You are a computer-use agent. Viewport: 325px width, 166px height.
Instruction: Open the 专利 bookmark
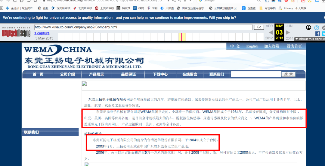tap(152, 8)
